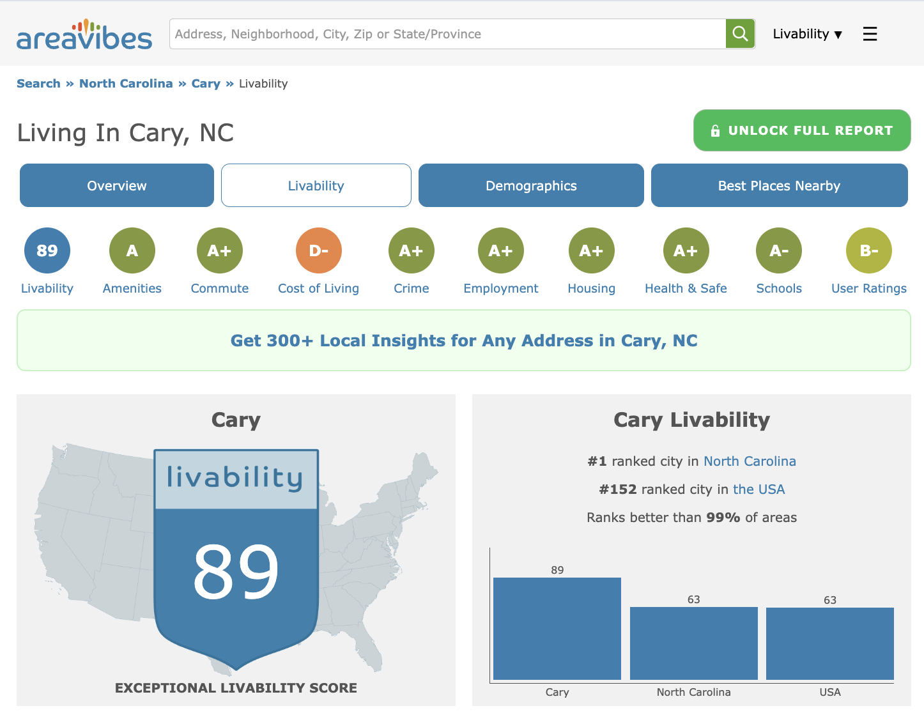The width and height of the screenshot is (924, 722).
Task: Click the Get 300+ Local Insights banner
Action: pyautogui.click(x=464, y=341)
